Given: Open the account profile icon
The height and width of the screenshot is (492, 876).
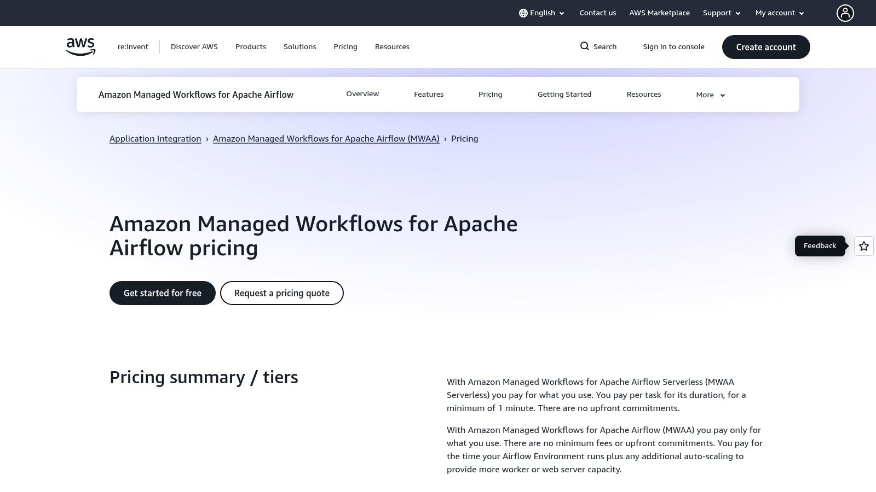Looking at the screenshot, I should point(845,13).
